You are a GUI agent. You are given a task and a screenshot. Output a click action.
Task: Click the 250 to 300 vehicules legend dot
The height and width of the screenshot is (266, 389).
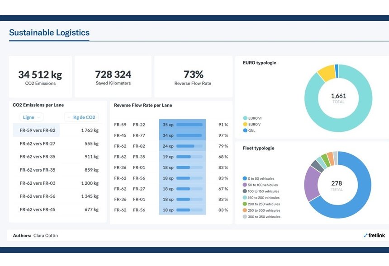pyautogui.click(x=245, y=210)
